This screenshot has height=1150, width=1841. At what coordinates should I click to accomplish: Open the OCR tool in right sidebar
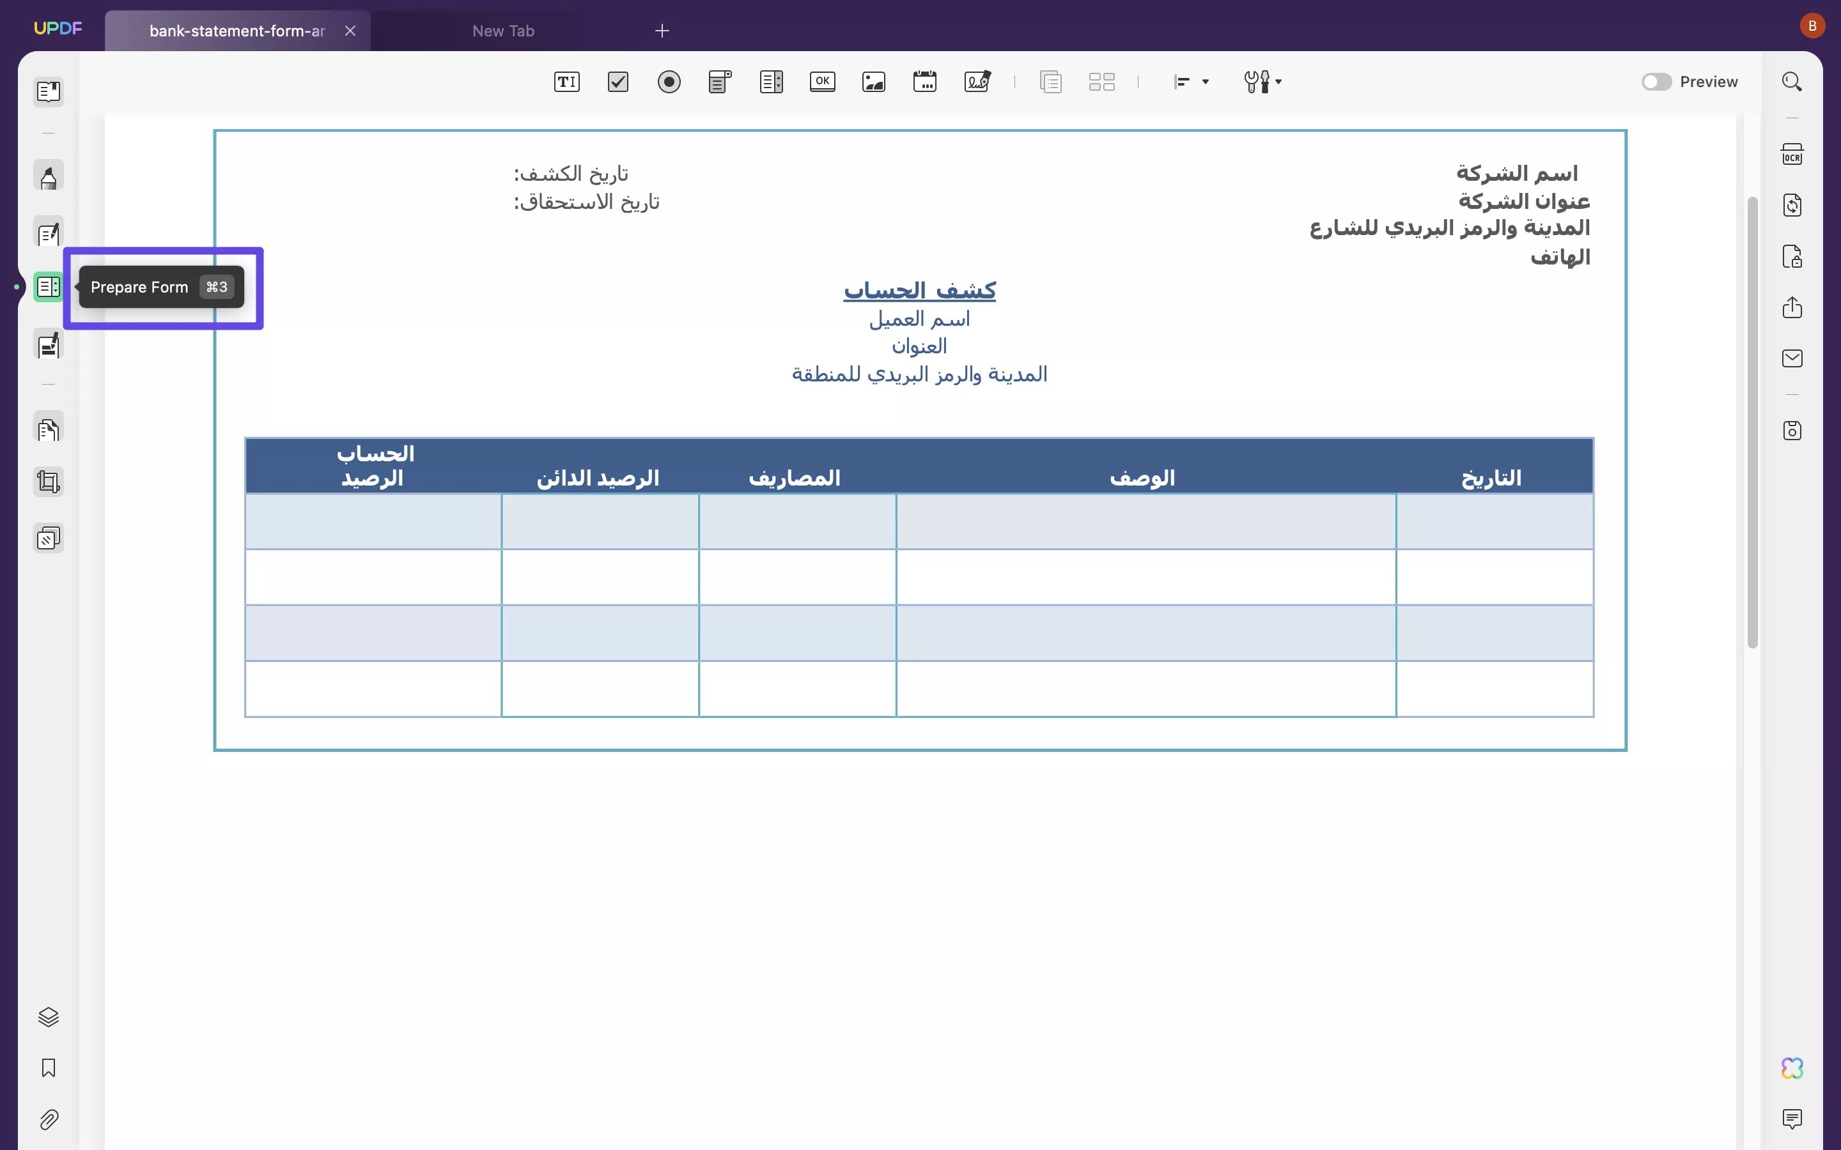[1792, 153]
